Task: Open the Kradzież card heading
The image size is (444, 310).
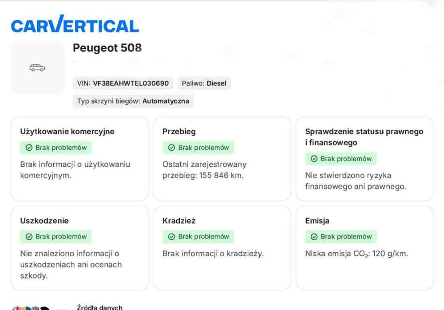Action: point(179,221)
